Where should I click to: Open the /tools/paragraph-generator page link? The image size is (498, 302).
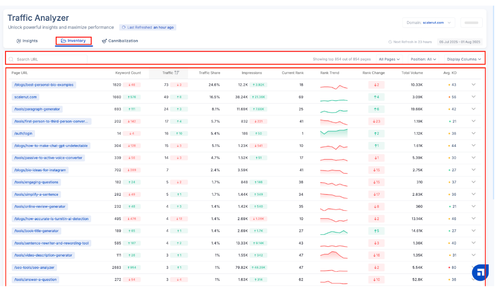(37, 109)
